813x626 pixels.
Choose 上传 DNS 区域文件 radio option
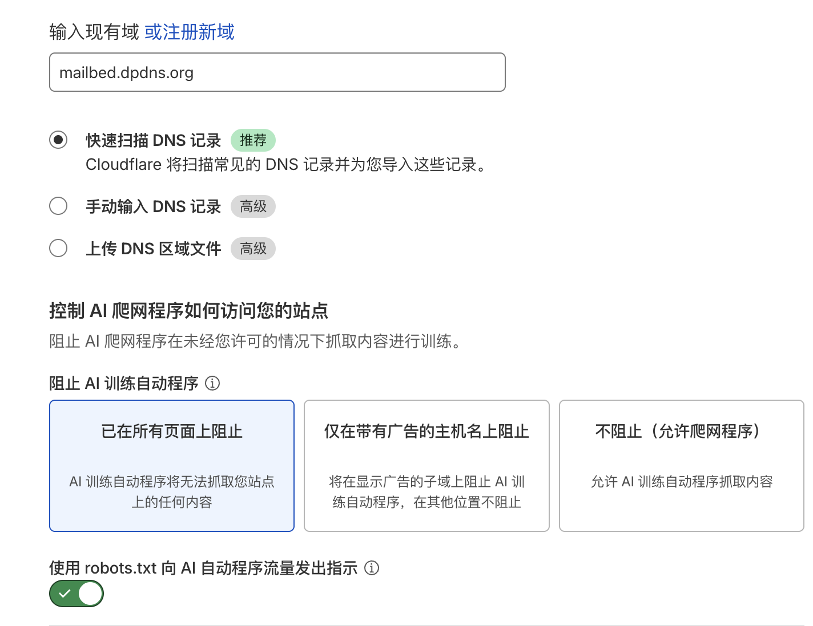(58, 248)
